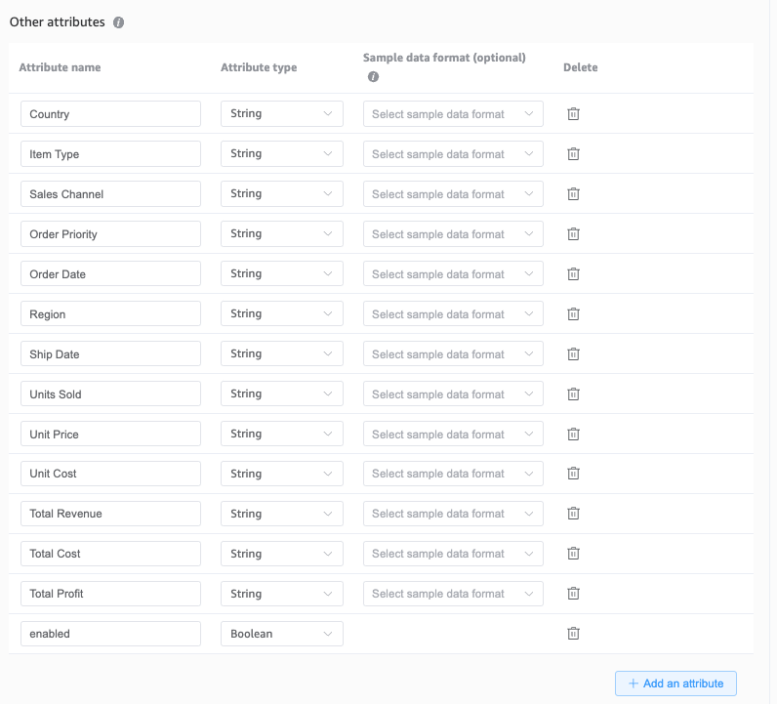The image size is (777, 704).
Task: Change attribute type of Total Cost
Action: pos(282,554)
